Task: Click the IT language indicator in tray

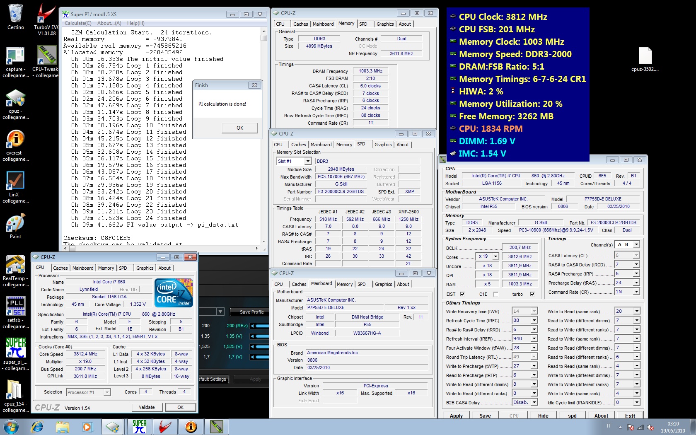Action: pyautogui.click(x=609, y=426)
